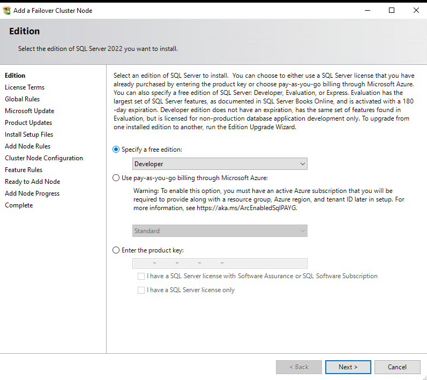Image resolution: width=427 pixels, height=380 pixels.
Task: Click the < Back button
Action: coord(299,367)
